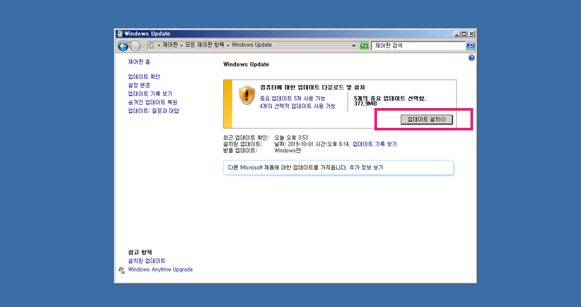Open sidebar 업데이트 기록 보기 link

(150, 94)
